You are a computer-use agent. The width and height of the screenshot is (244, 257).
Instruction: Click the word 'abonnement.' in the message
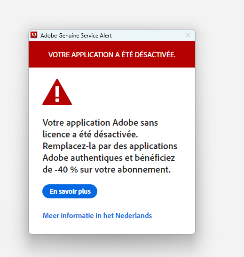coord(144,169)
